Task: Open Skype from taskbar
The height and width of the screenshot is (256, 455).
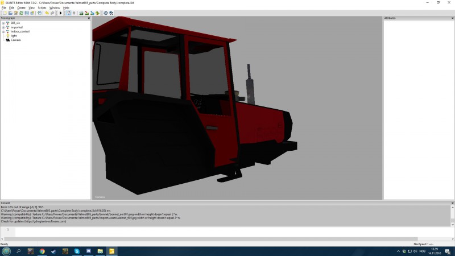Action: click(77, 251)
